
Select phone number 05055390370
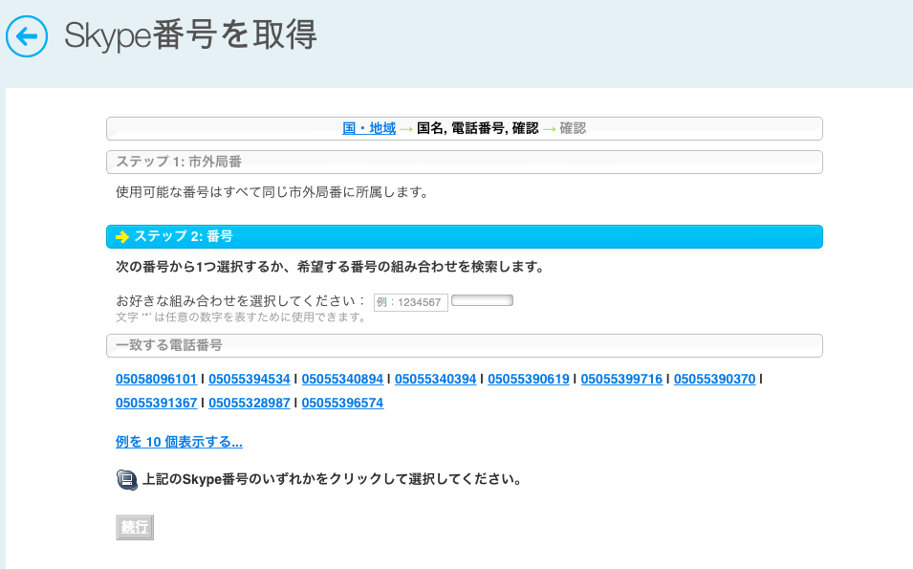pyautogui.click(x=715, y=379)
